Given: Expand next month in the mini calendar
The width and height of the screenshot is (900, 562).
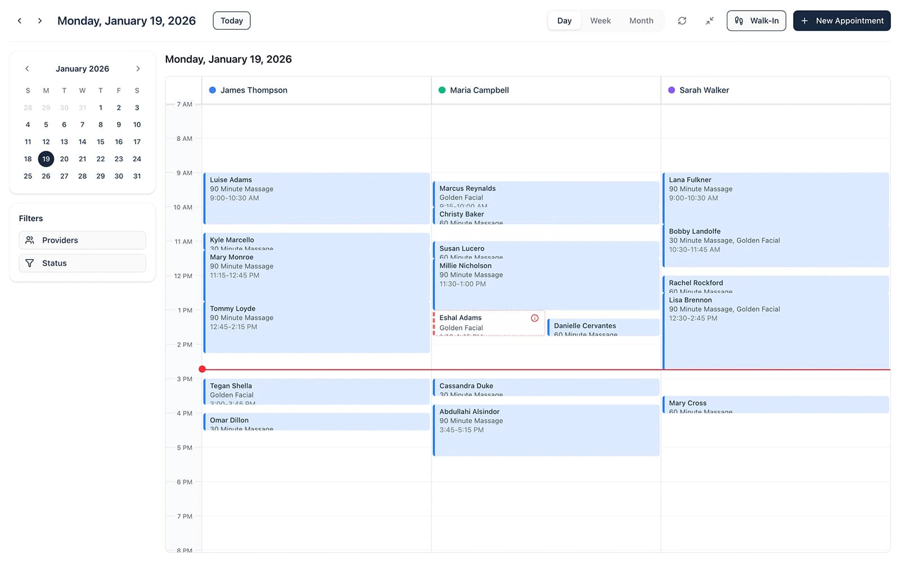Looking at the screenshot, I should coord(138,68).
